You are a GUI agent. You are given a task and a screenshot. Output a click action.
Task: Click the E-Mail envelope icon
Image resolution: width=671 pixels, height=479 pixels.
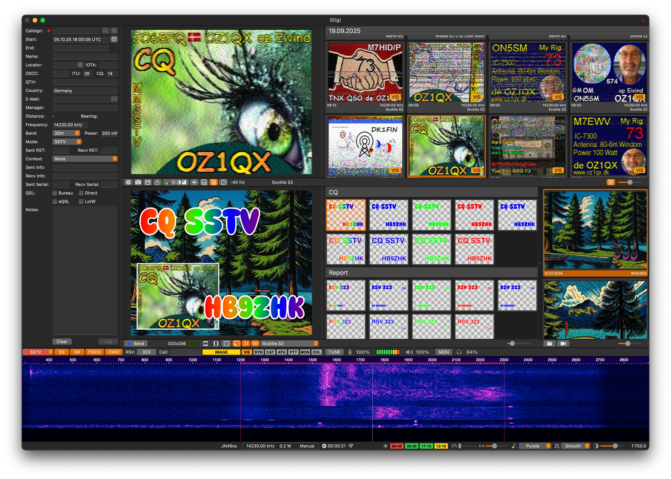tap(114, 99)
